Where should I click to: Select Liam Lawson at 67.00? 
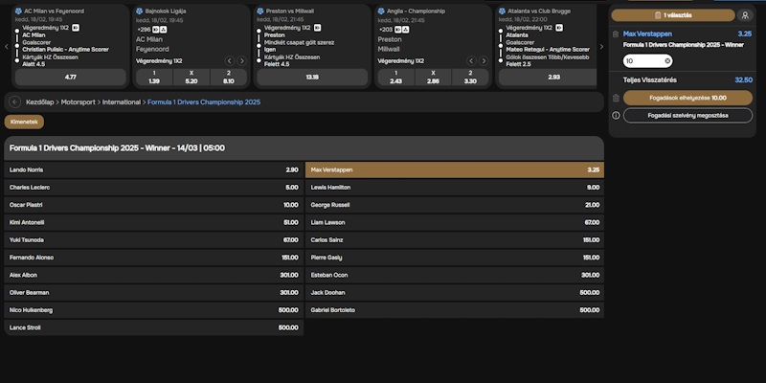click(x=454, y=223)
